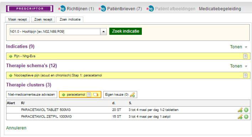
Task: Click green arrow icon of Nociceptieve pijn schema
Action: click(11, 75)
